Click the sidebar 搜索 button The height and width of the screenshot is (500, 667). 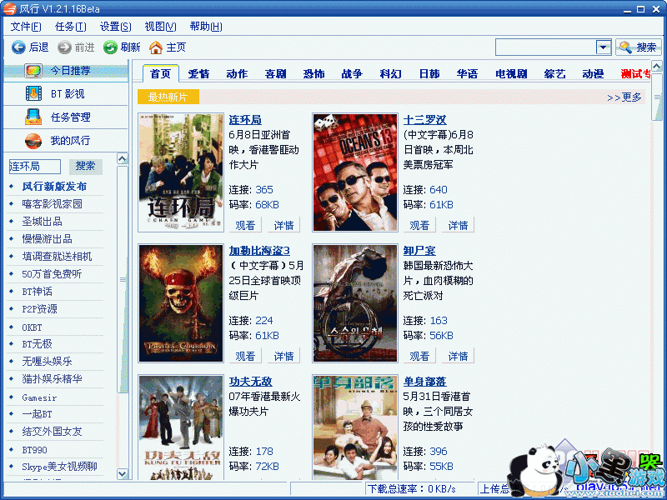tap(86, 166)
